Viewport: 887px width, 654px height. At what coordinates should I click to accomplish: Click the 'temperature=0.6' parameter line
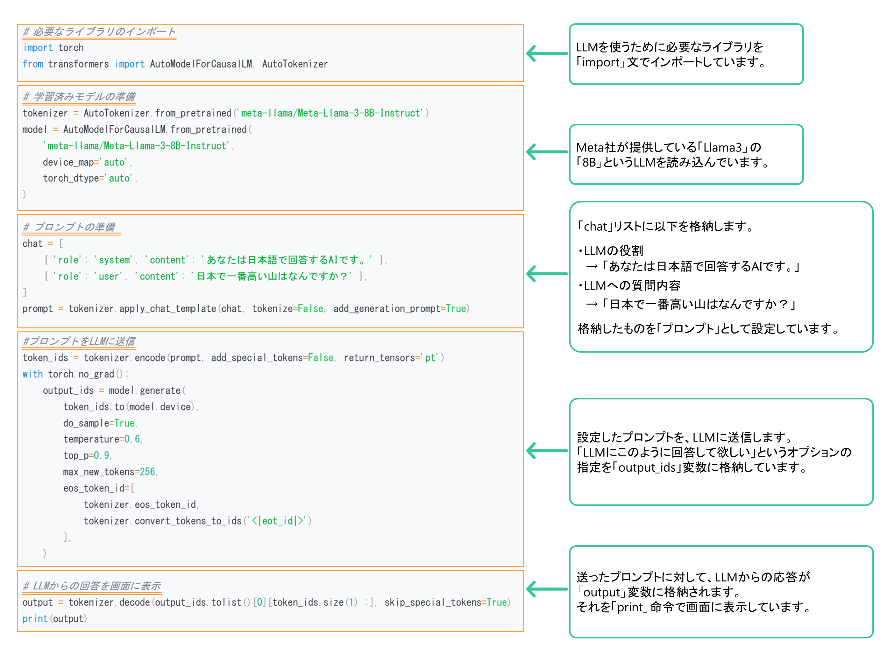coord(103,439)
